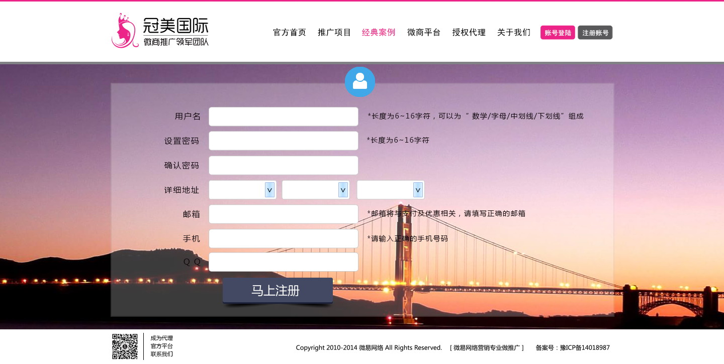Select 经典案例 navigation item
724x364 pixels.
(x=379, y=33)
